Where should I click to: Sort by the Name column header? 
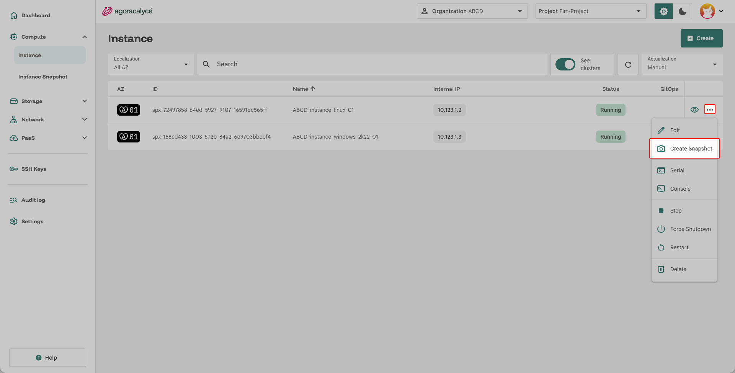coord(304,89)
